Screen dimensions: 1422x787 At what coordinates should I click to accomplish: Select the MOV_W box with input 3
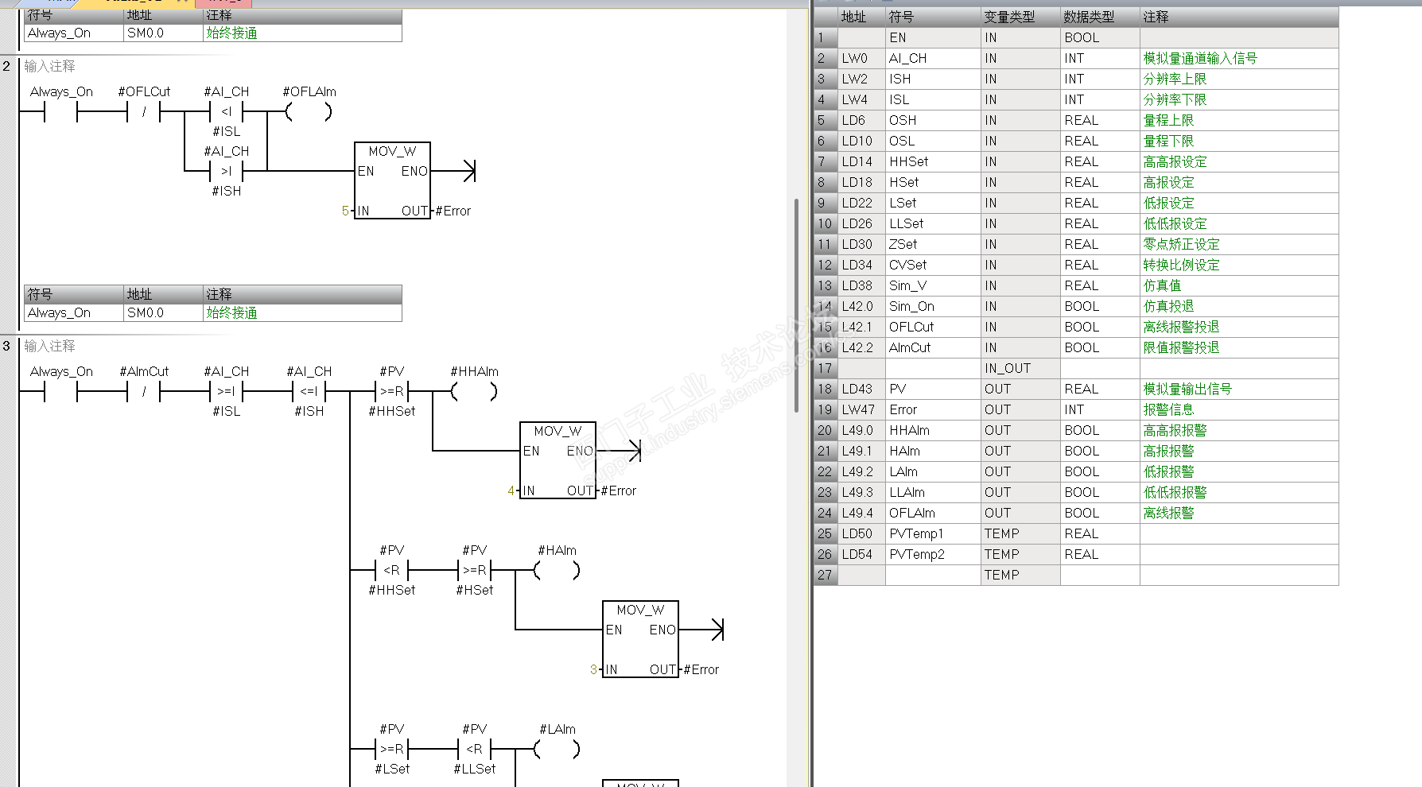click(640, 639)
